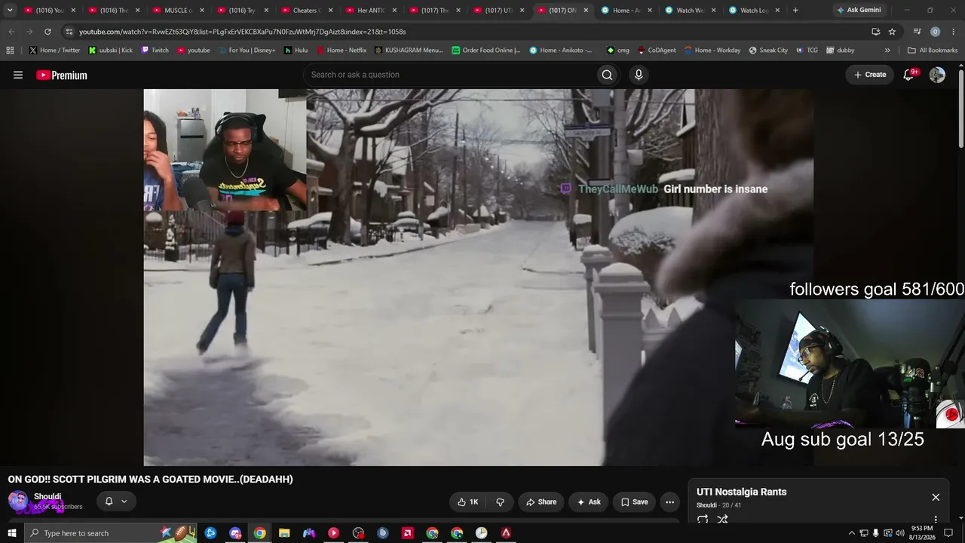This screenshot has width=965, height=543.
Task: Open the For You | Disney+ bookmark
Action: point(247,51)
